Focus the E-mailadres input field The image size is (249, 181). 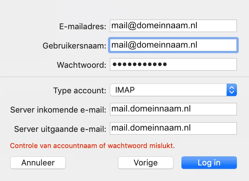173,26
